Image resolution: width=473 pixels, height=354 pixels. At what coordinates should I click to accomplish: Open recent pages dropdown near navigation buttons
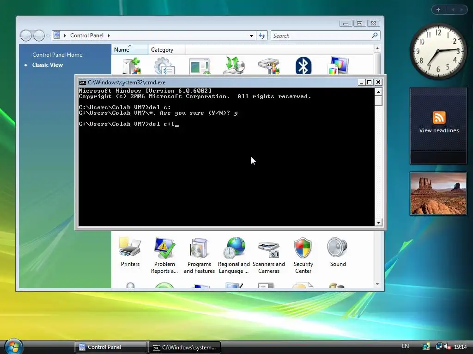point(48,35)
